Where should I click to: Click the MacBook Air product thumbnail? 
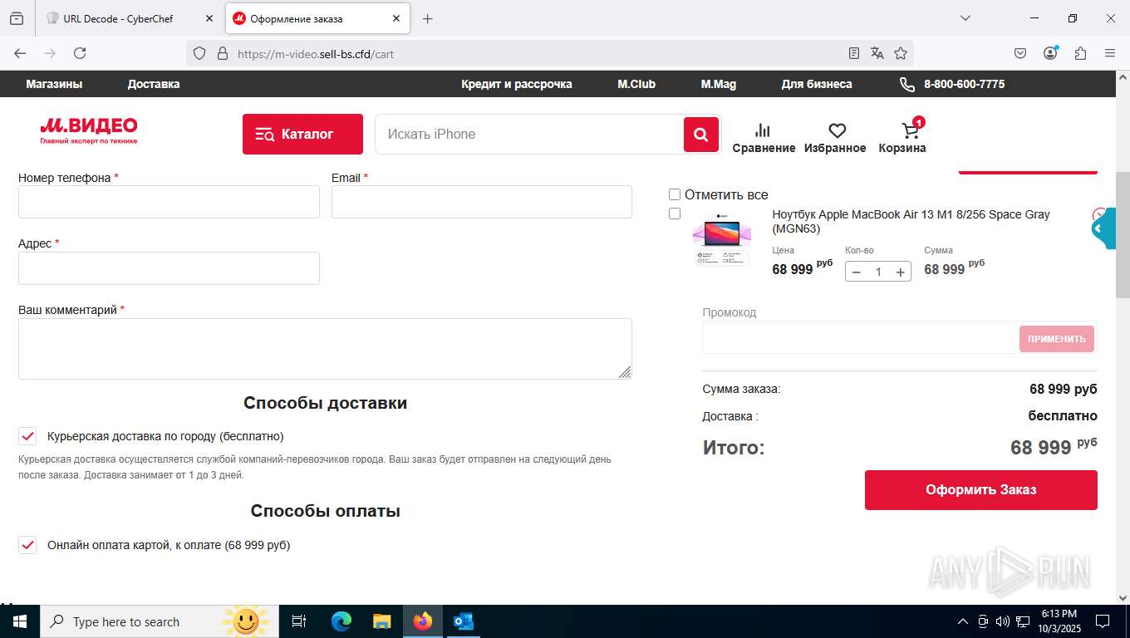(722, 240)
